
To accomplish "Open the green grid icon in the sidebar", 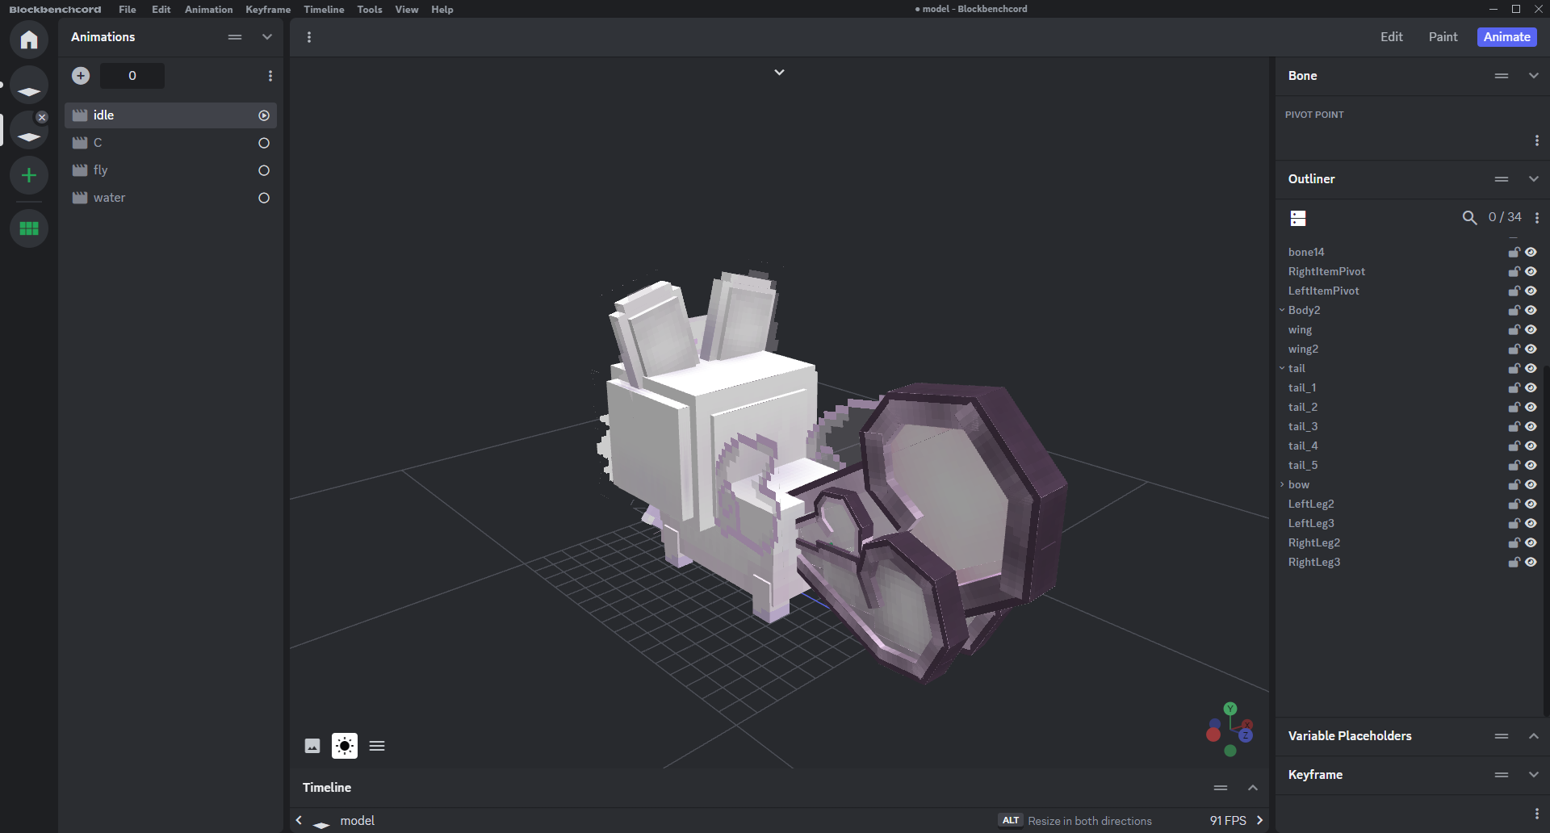I will [29, 228].
